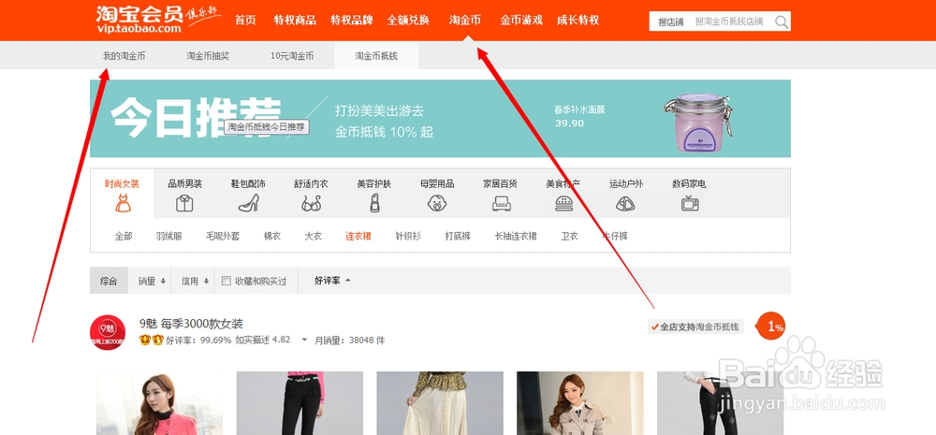The width and height of the screenshot is (936, 435).
Task: Filter by 长袖连衣裙 subcategory
Action: pyautogui.click(x=516, y=237)
